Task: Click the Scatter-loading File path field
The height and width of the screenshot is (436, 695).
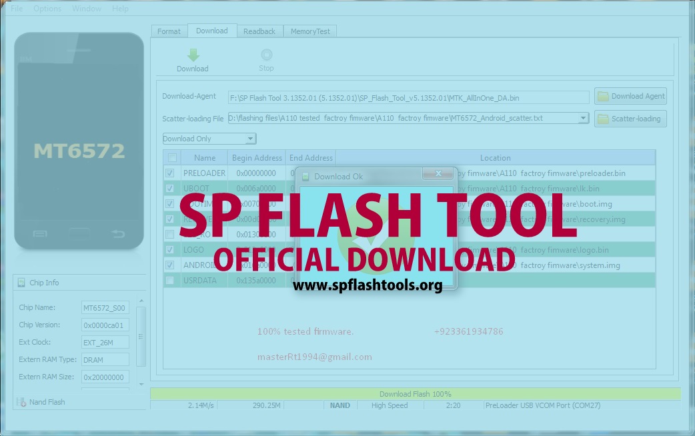Action: click(x=408, y=118)
